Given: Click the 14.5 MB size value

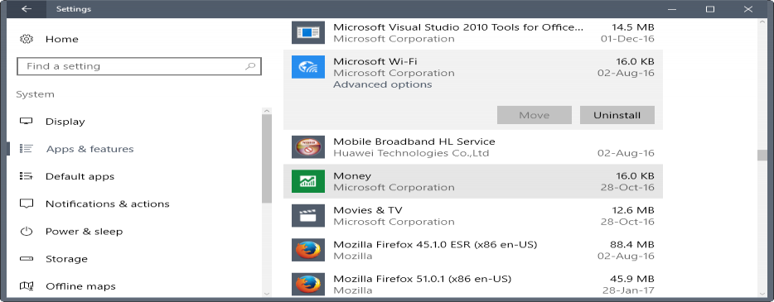Looking at the screenshot, I should pos(633,27).
